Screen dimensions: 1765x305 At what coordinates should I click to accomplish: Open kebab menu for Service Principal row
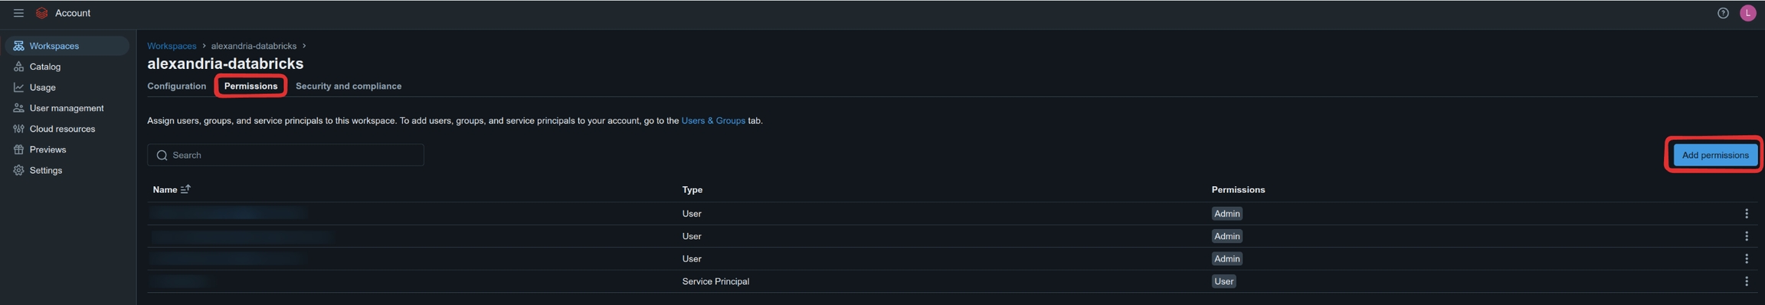(1746, 281)
